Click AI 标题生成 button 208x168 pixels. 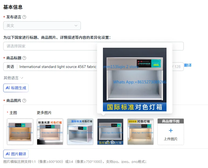16,88
